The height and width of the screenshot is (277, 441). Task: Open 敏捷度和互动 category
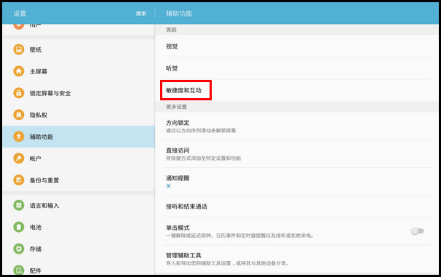[297, 90]
